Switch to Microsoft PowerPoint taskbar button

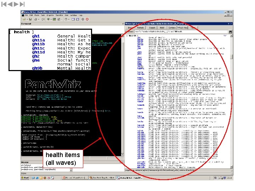(75, 178)
